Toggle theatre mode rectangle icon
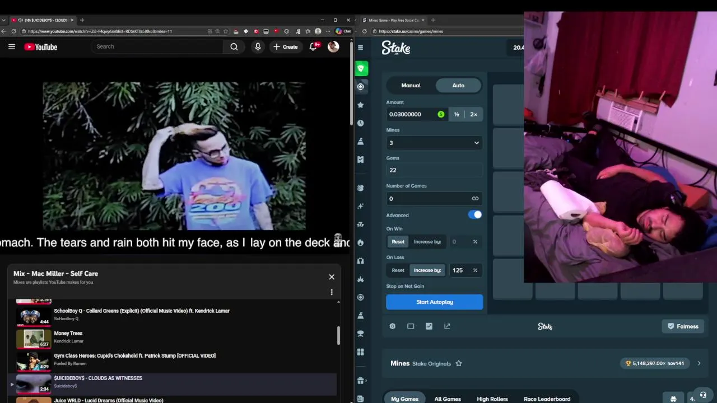717x403 pixels. (411, 326)
